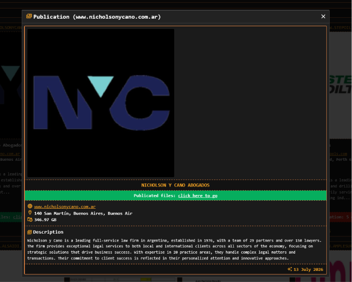Click the globe icon beside the website URL
Viewport: 352px width, 282px height.
30,206
